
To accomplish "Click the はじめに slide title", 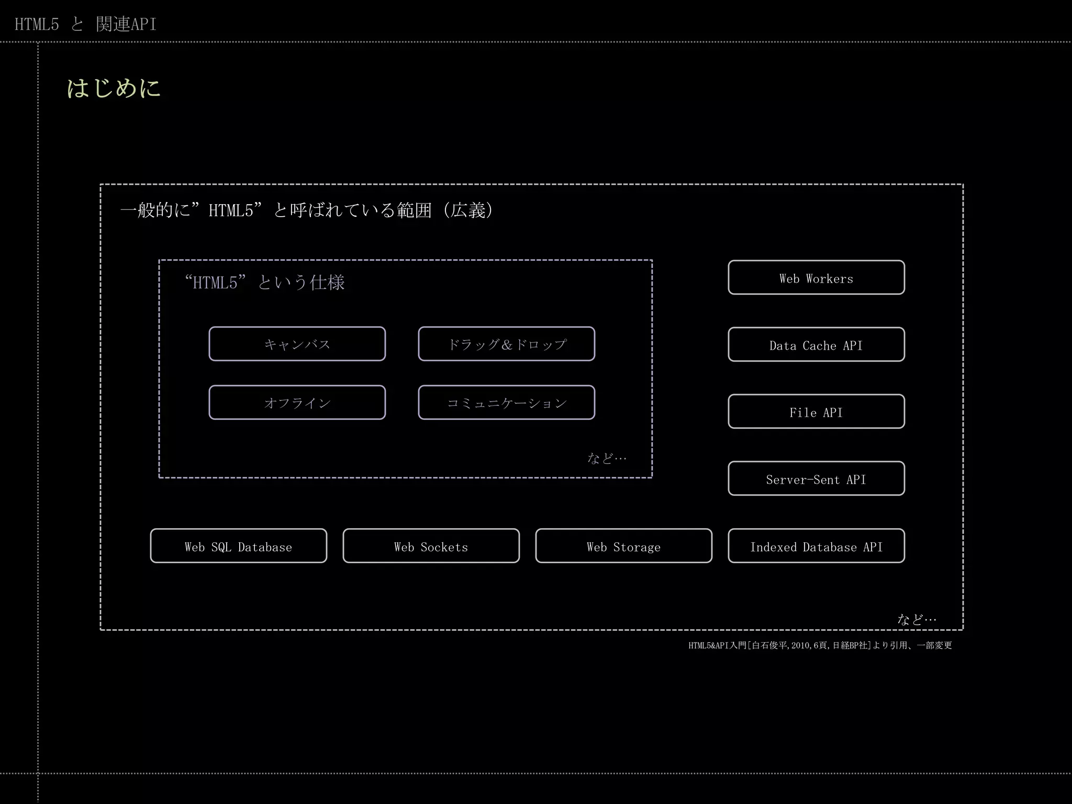I will (114, 88).
